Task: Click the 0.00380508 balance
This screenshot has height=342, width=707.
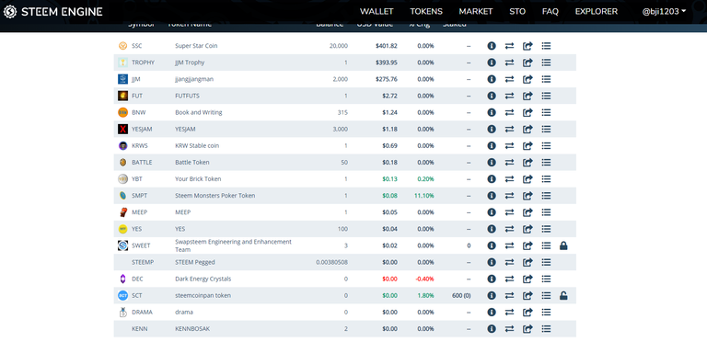Action: [x=331, y=262]
